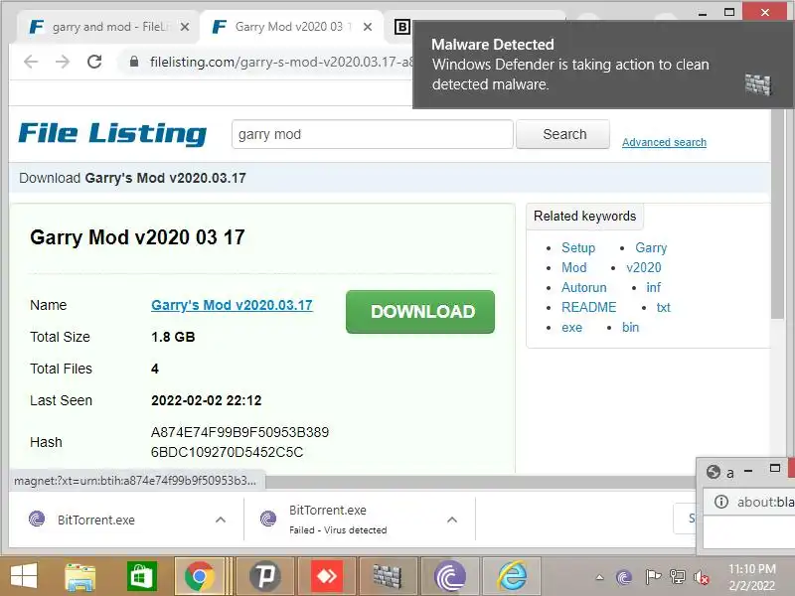Open File Explorer from the taskbar
The width and height of the screenshot is (795, 596).
80,576
